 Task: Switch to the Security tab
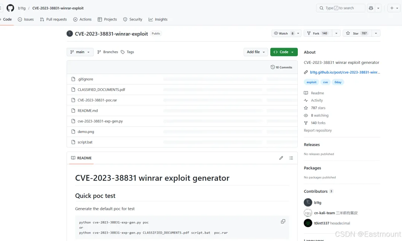(133, 19)
